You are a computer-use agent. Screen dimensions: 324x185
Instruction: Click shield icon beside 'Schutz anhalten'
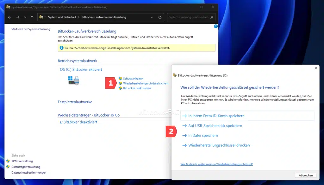[x=120, y=79]
